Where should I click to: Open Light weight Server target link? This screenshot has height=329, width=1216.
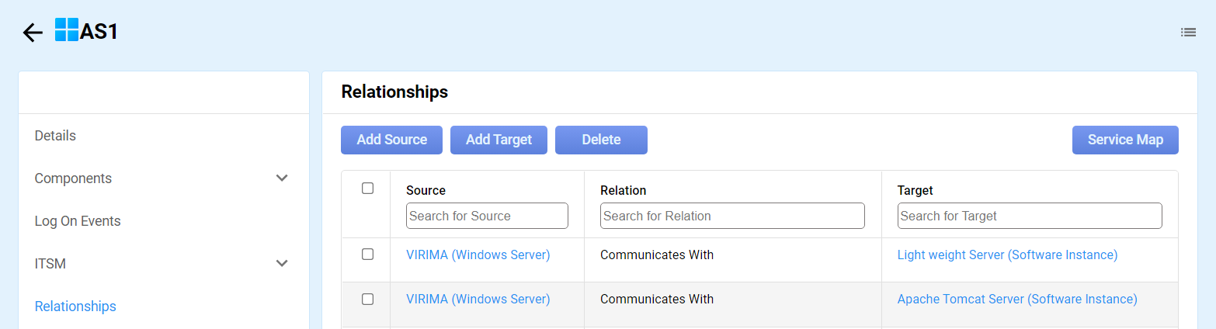(1007, 255)
